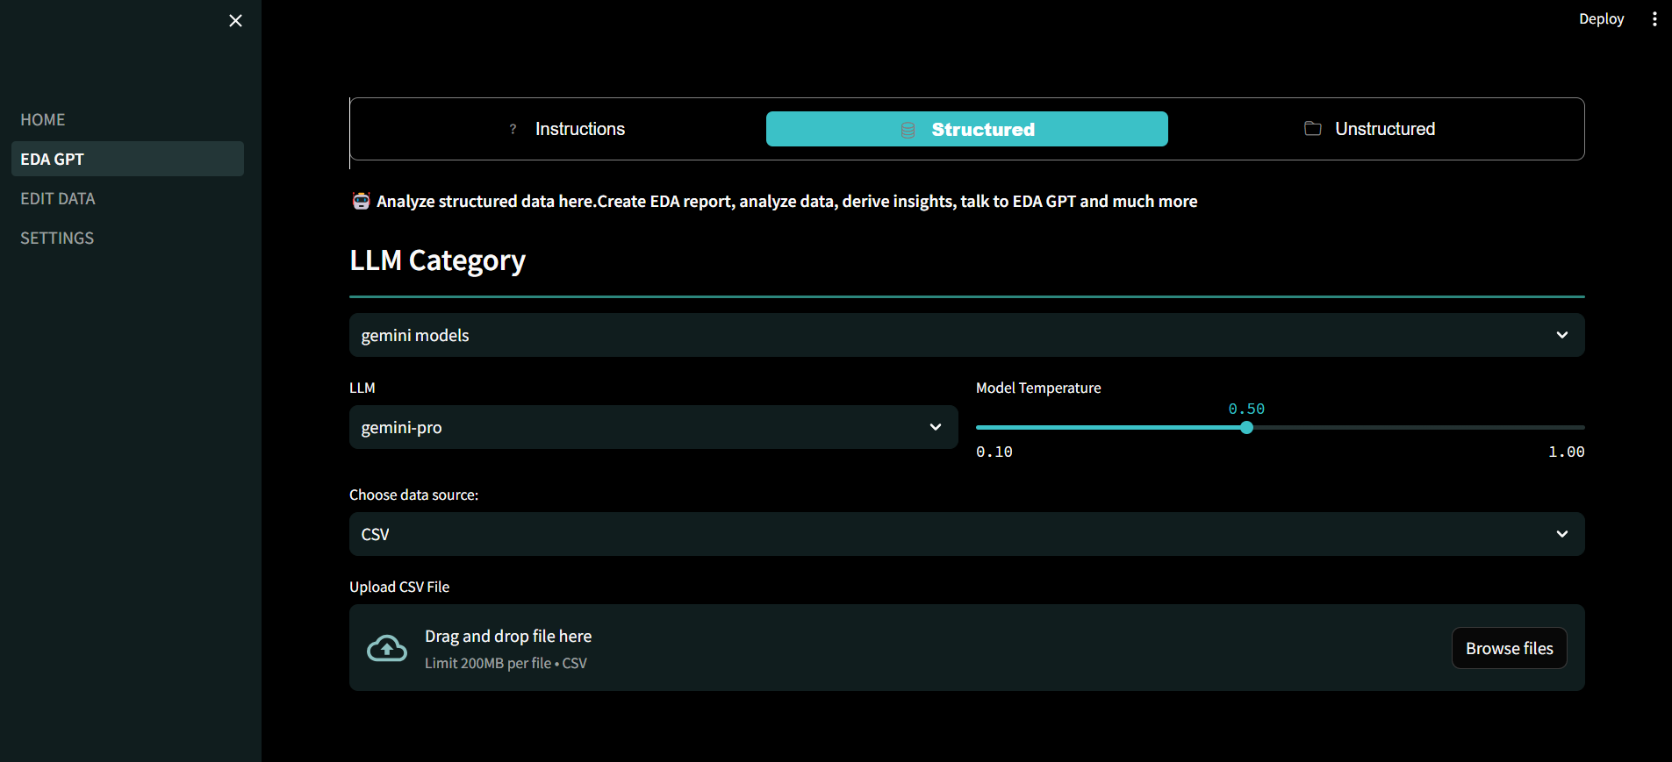Click the 0.10 minimum temperature label
Screen dimensions: 1672x762
(994, 452)
